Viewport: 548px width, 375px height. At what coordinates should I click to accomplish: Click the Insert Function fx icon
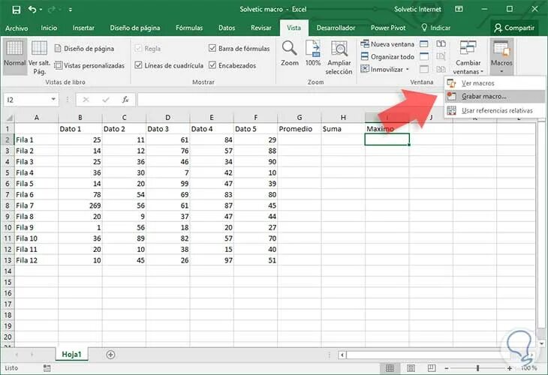125,100
